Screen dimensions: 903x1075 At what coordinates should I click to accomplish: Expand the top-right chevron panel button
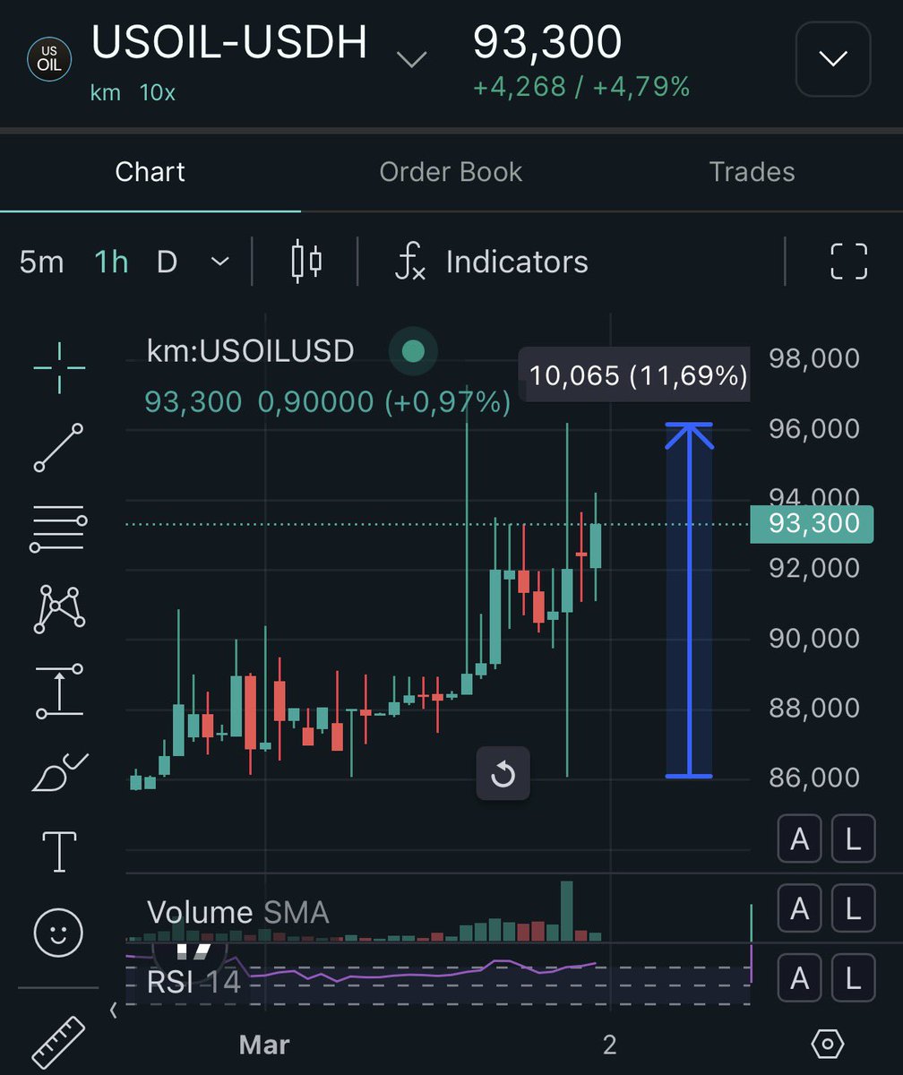(x=833, y=59)
